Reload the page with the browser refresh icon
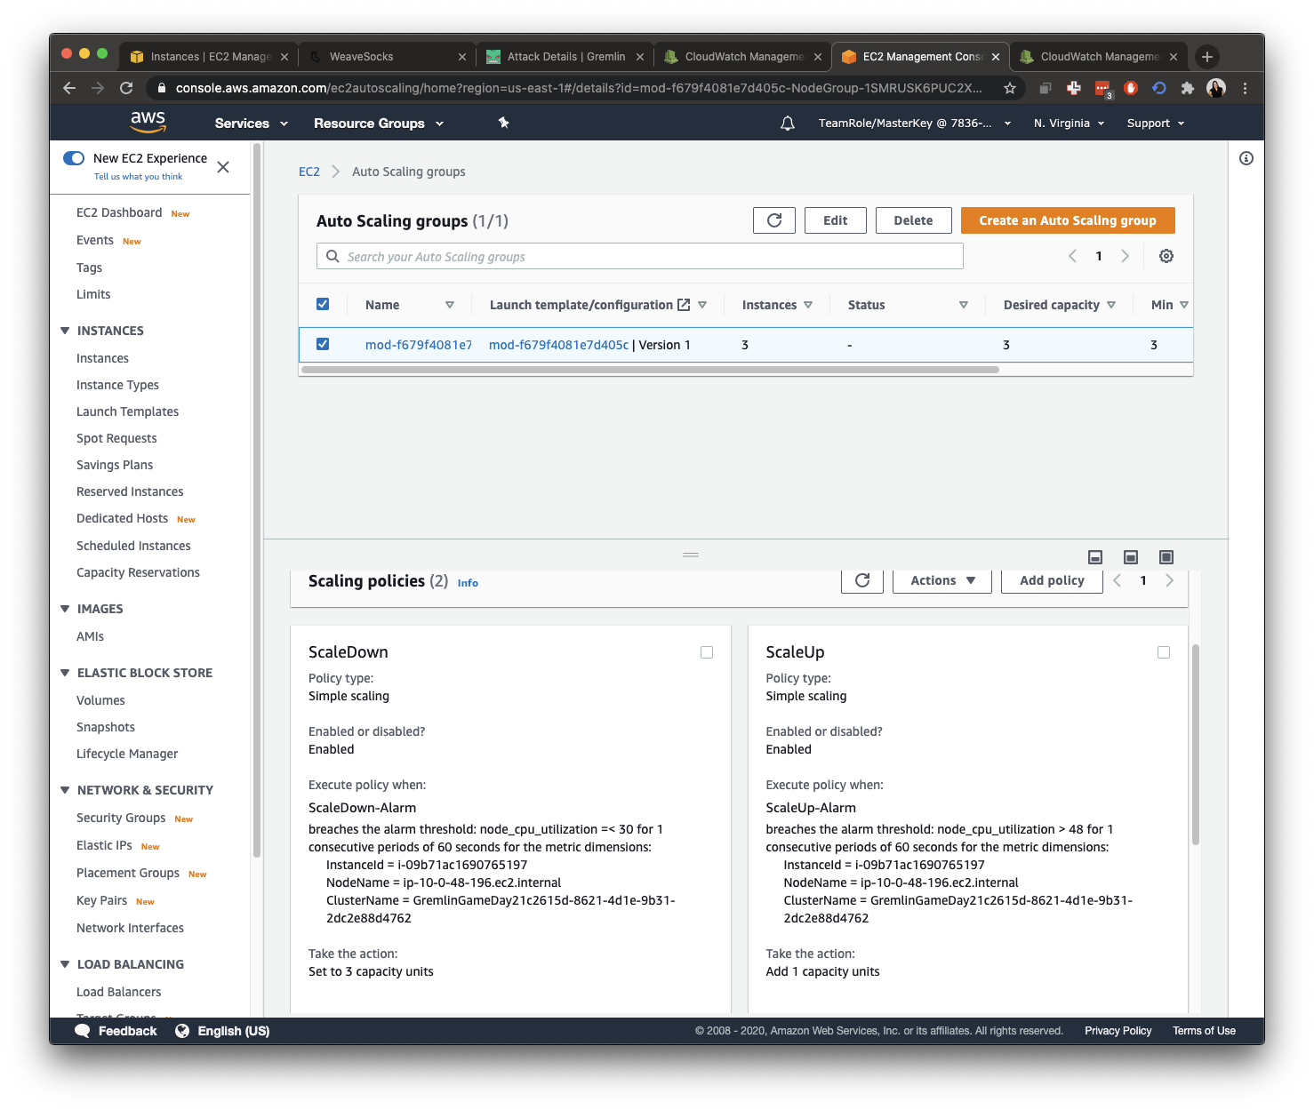The height and width of the screenshot is (1110, 1314). [x=126, y=88]
